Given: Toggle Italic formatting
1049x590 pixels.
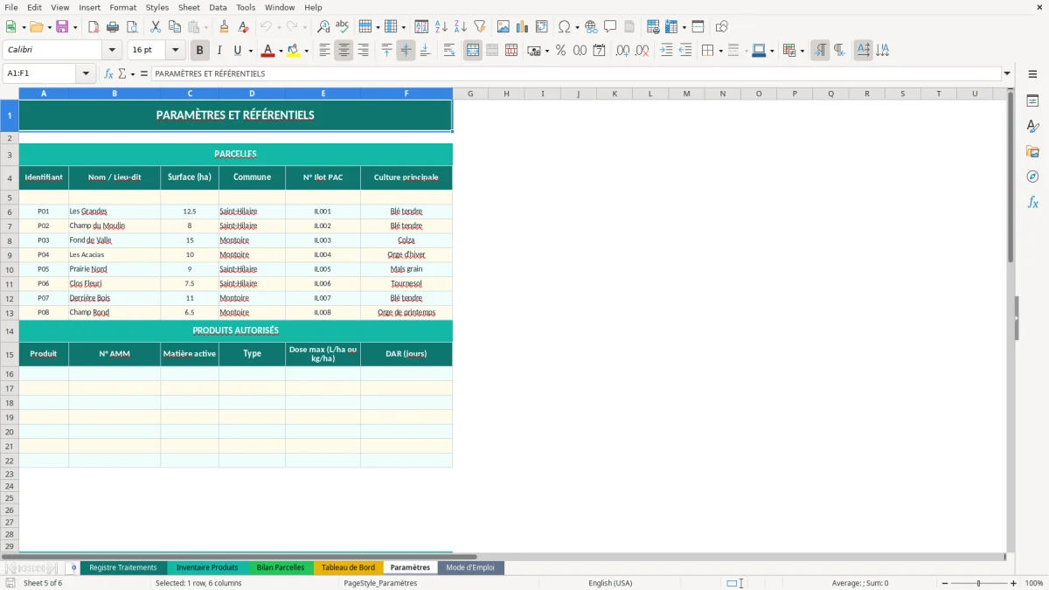Looking at the screenshot, I should point(219,51).
